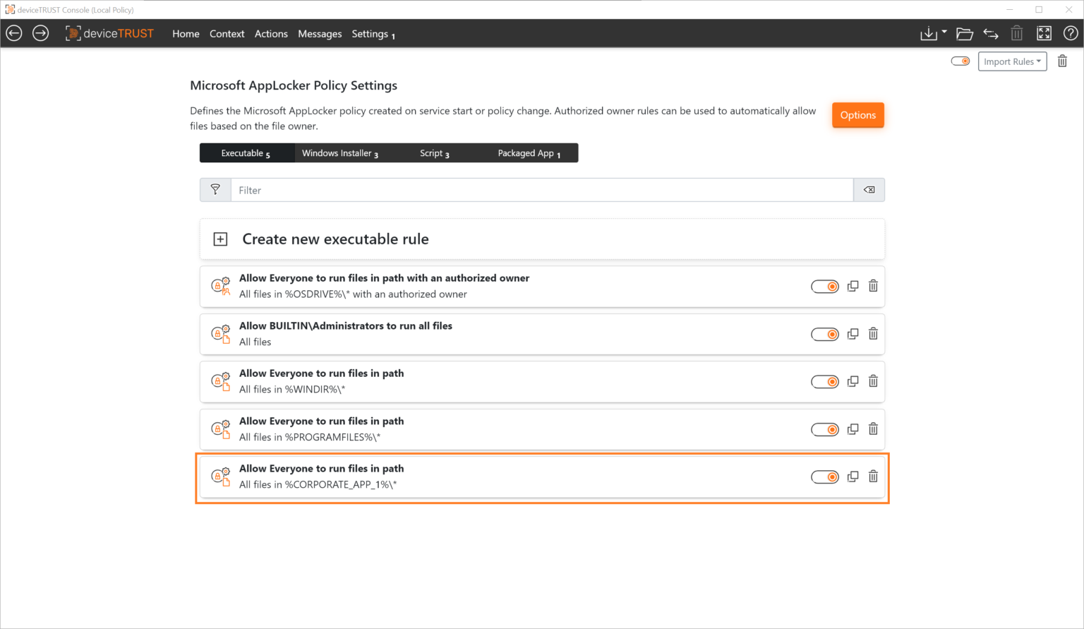
Task: Toggle the %PROGRAMFILES% rule off
Action: [825, 429]
